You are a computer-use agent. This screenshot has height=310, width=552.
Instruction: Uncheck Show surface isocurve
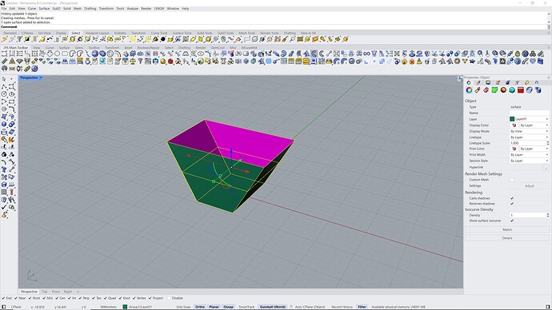click(x=512, y=221)
